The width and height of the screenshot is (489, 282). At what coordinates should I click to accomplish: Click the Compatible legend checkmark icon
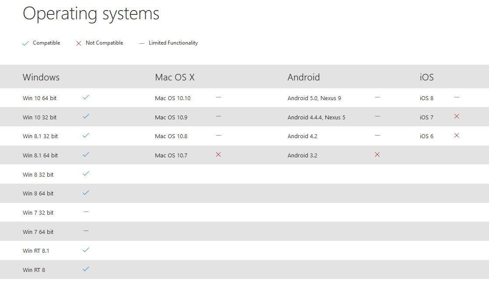click(26, 43)
